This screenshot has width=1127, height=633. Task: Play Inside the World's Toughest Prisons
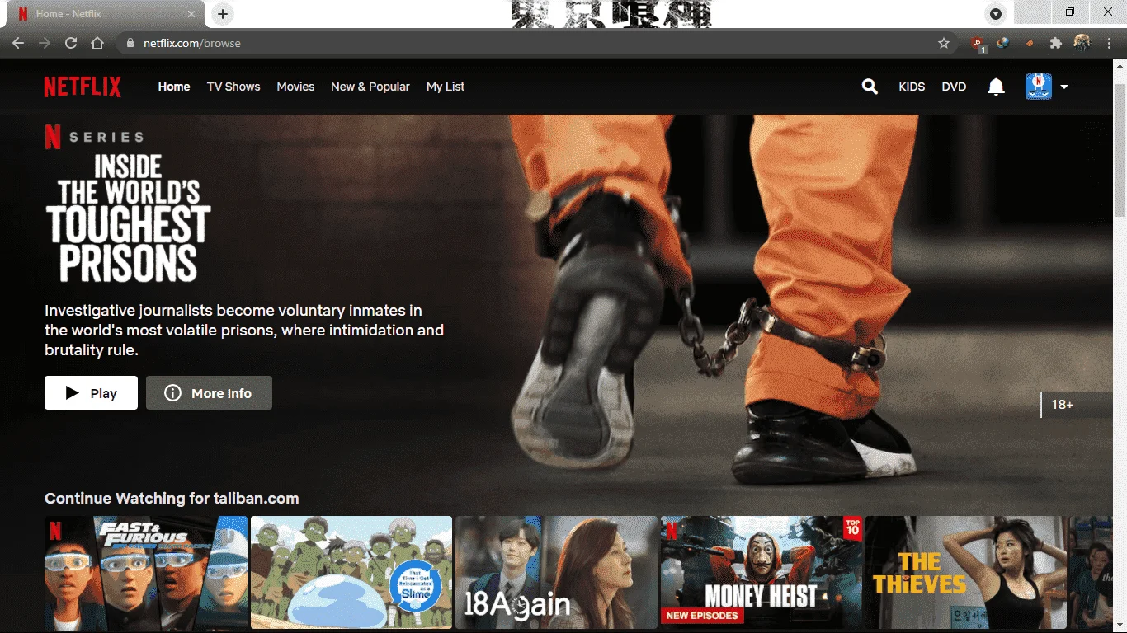pyautogui.click(x=91, y=393)
